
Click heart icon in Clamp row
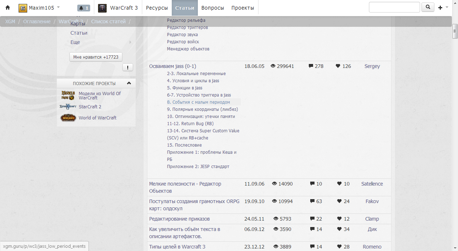(339, 219)
